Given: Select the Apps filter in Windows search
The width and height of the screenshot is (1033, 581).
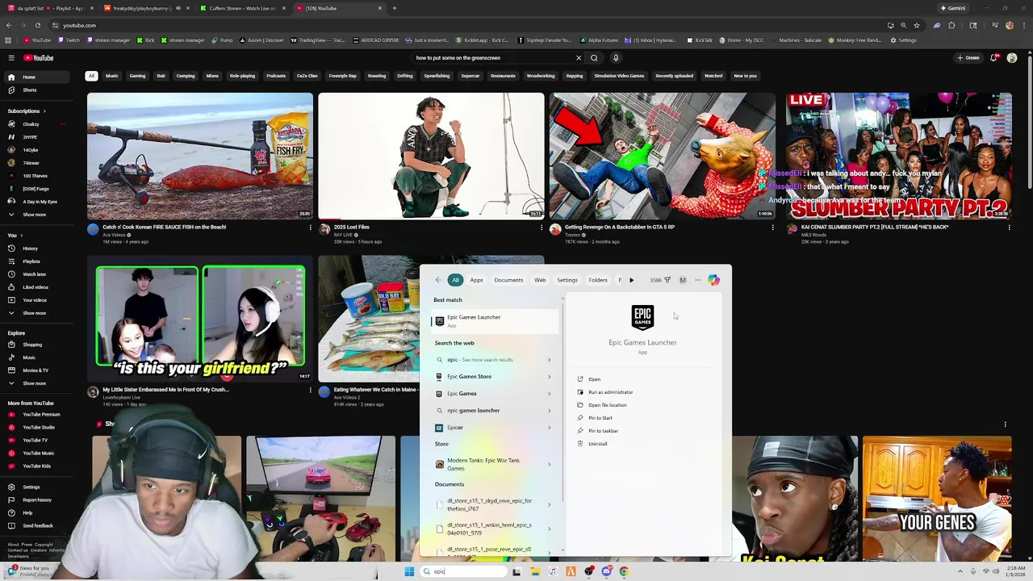Looking at the screenshot, I should [476, 280].
